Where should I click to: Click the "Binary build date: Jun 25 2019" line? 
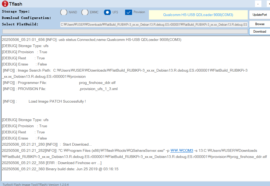[x=60, y=169]
